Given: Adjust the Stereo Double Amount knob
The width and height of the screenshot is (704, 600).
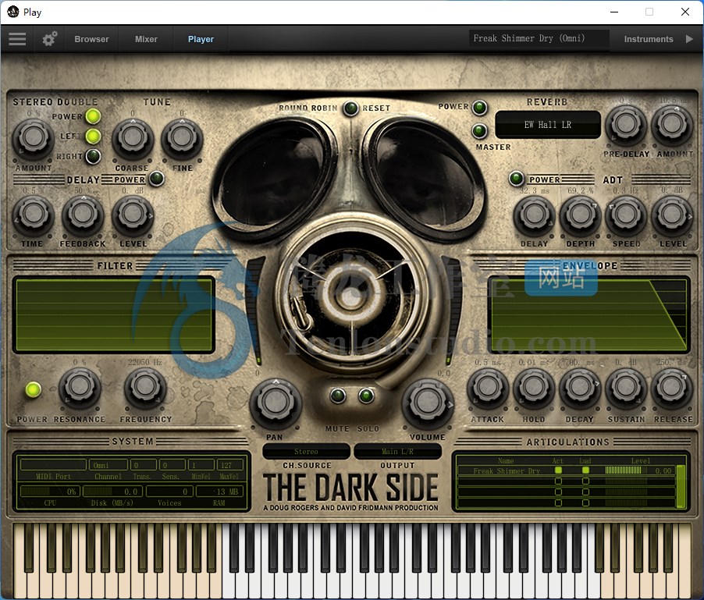Looking at the screenshot, I should (x=34, y=139).
